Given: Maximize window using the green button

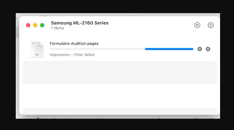Looking at the screenshot, I should pyautogui.click(x=42, y=25).
